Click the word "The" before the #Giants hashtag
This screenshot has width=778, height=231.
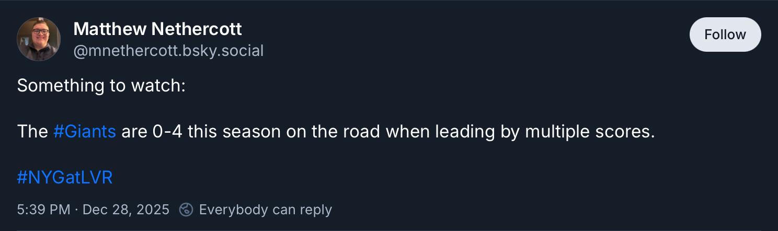pos(32,132)
